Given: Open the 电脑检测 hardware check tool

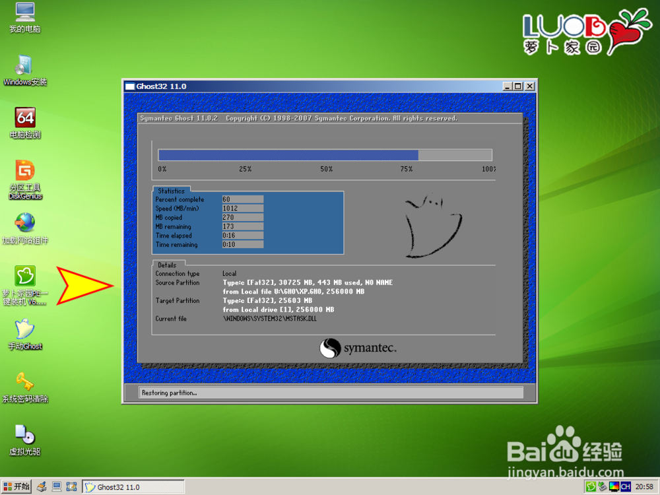Looking at the screenshot, I should [24, 119].
